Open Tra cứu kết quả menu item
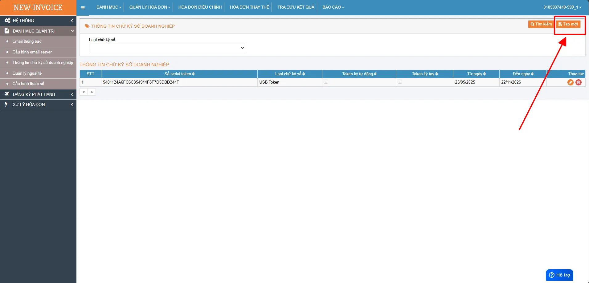Image resolution: width=589 pixels, height=283 pixels. coord(296,7)
